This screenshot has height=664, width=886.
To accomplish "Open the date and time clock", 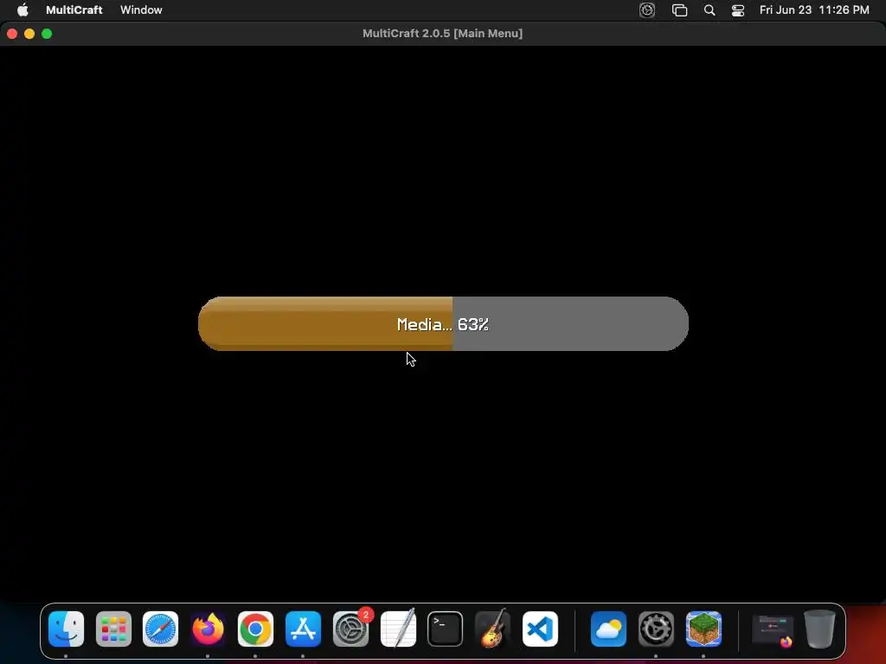I will [813, 10].
